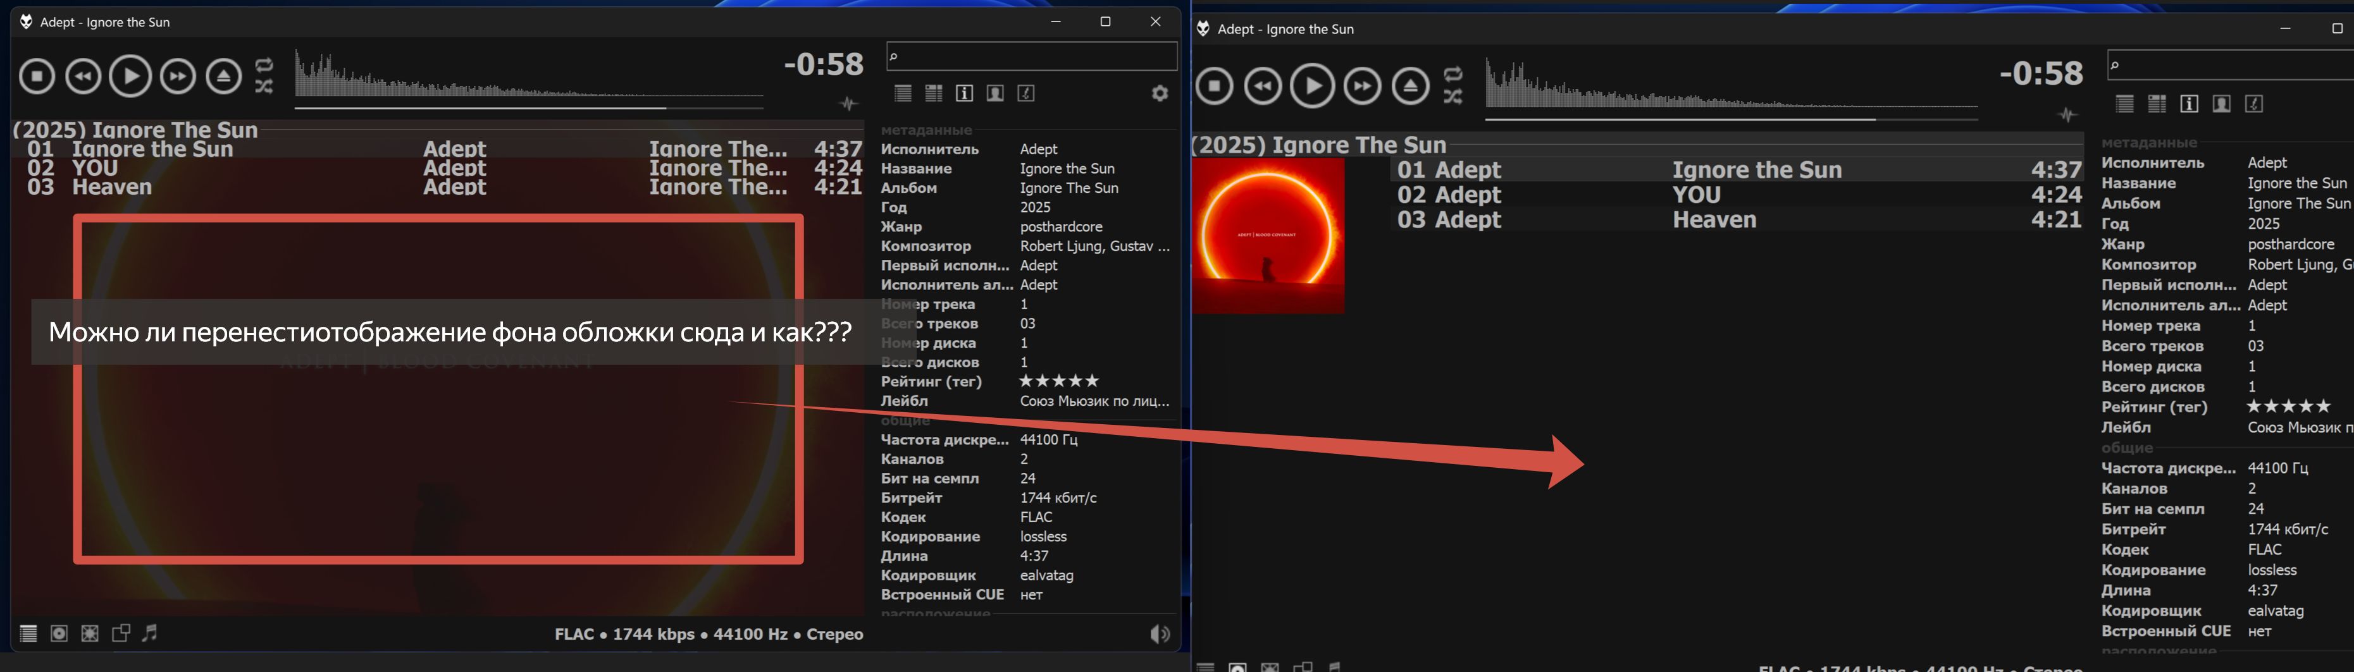This screenshot has height=672, width=2354.
Task: Click the volume speaker icon, bottom right of left window
Action: 1160,633
